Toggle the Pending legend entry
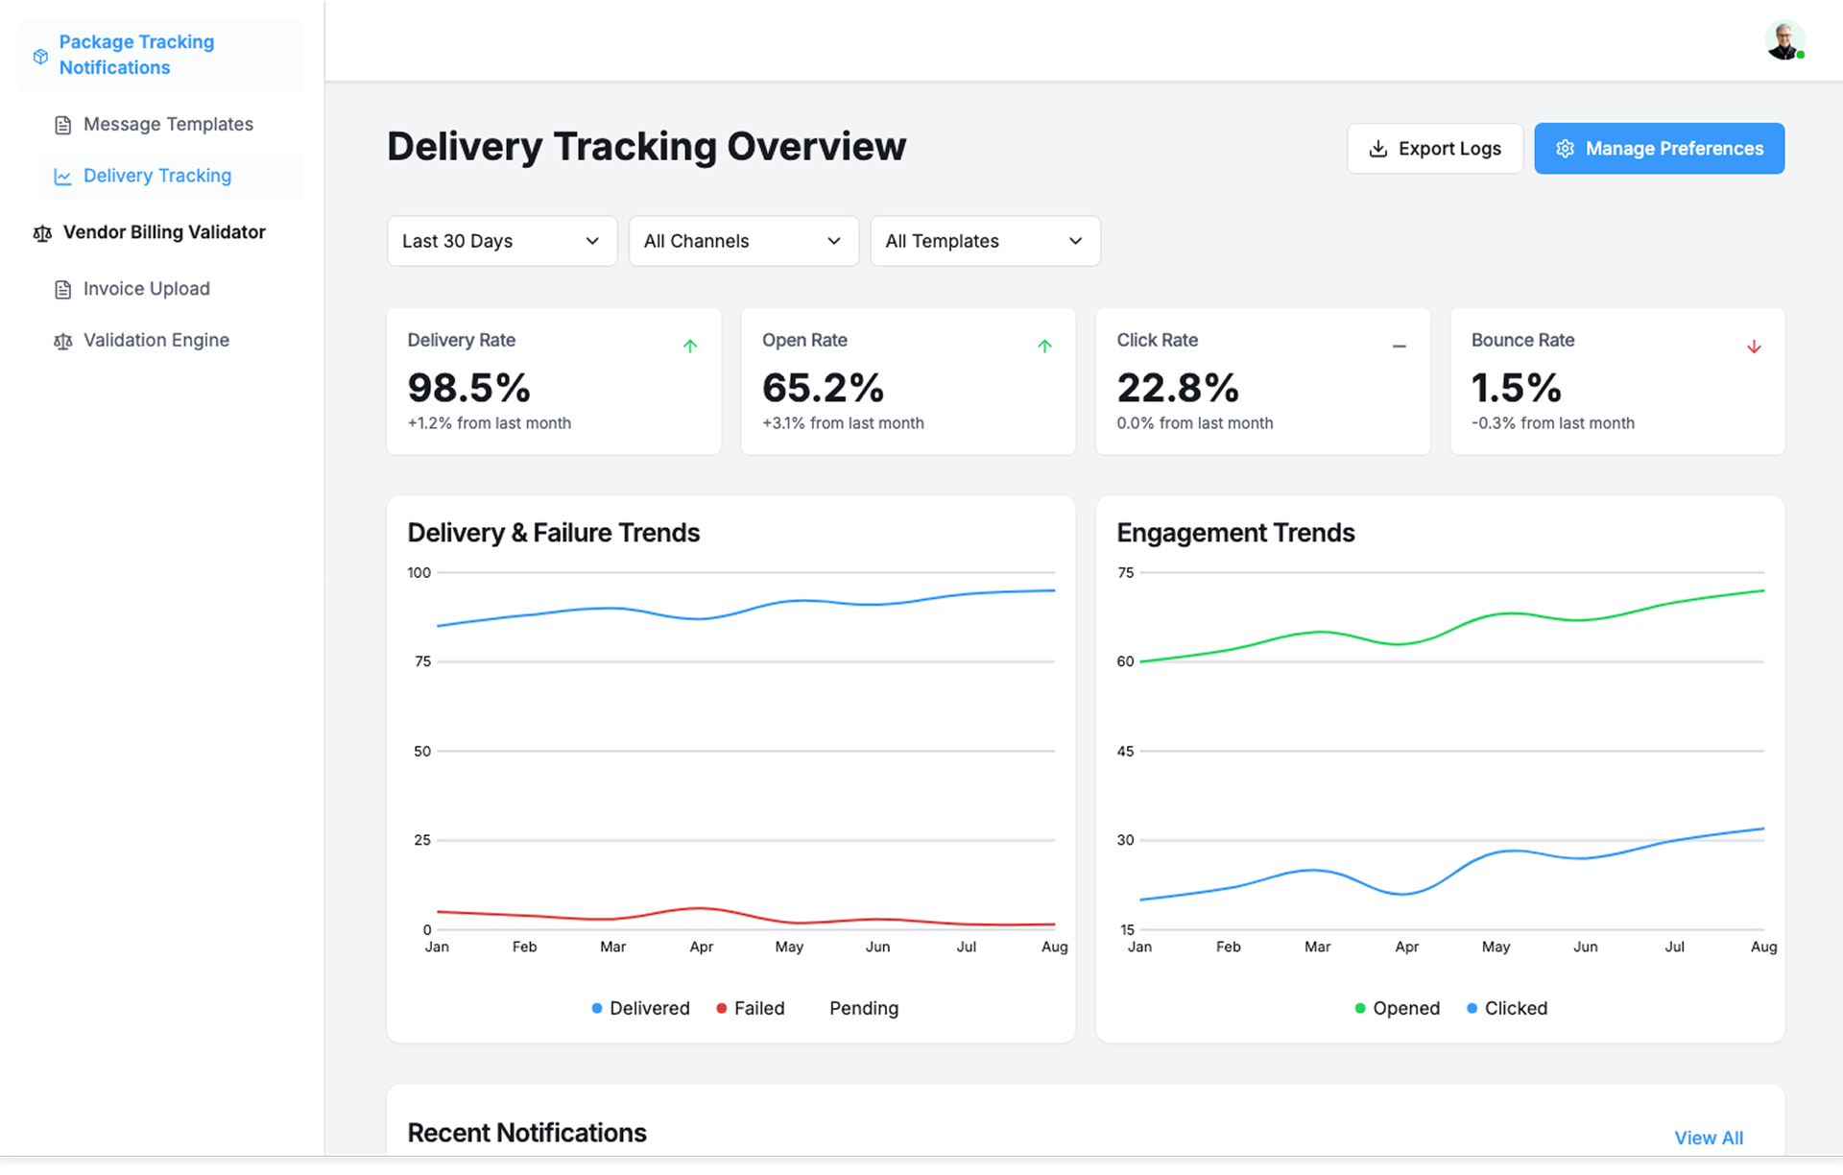 point(863,1008)
